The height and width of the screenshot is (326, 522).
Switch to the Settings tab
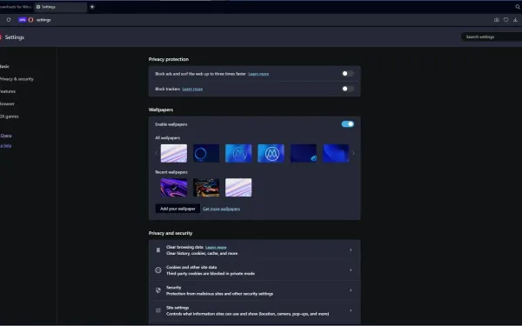(x=61, y=7)
